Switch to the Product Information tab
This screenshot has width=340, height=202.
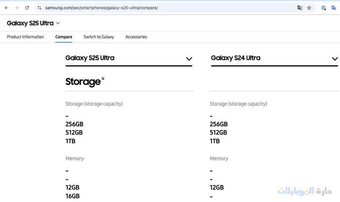[x=25, y=37]
